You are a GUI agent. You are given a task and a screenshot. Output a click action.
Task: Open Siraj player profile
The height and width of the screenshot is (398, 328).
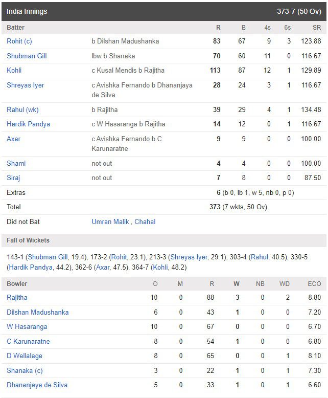point(13,178)
